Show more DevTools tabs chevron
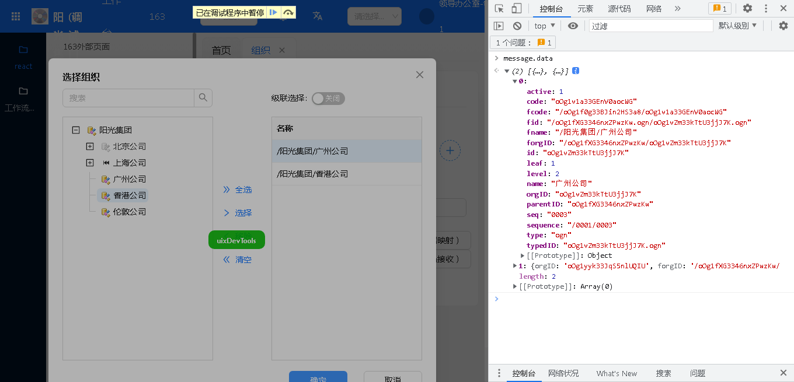The image size is (794, 382). pos(677,9)
